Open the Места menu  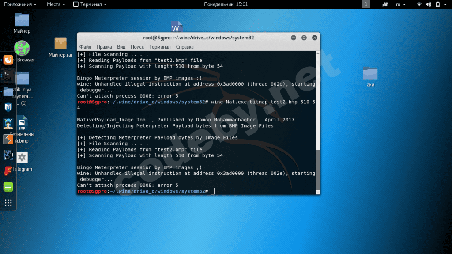(x=56, y=4)
